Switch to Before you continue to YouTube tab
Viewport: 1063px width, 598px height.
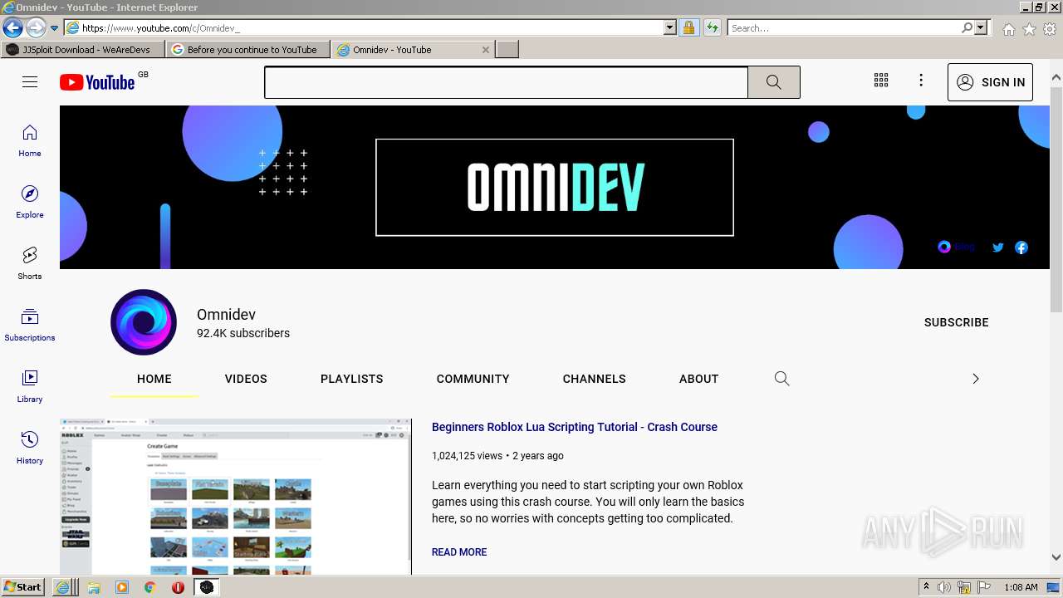(x=248, y=50)
